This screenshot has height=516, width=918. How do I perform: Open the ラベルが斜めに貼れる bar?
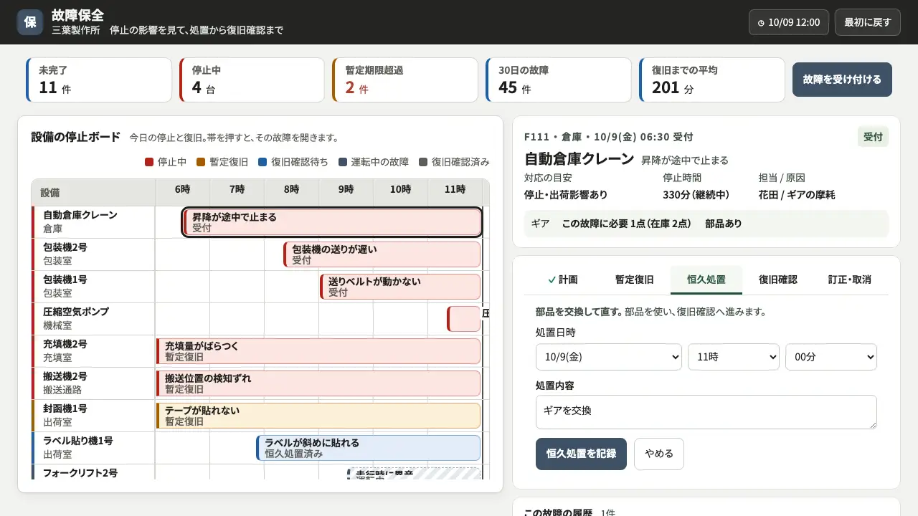(x=368, y=448)
